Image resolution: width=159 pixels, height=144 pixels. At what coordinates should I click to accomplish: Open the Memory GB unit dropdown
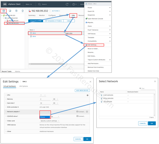(55, 99)
